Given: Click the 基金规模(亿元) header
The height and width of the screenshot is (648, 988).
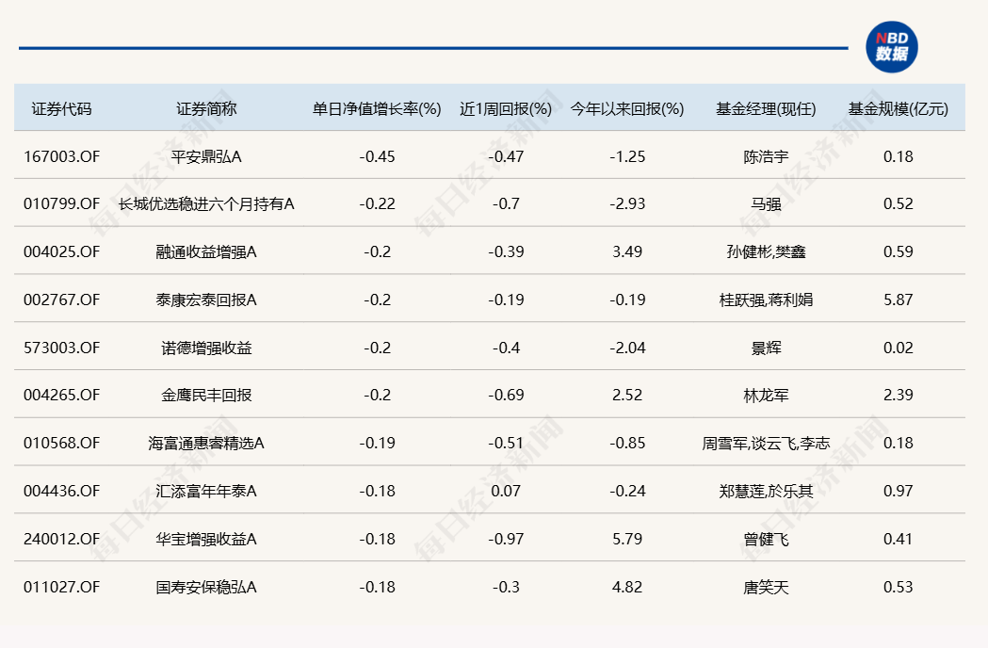Looking at the screenshot, I should 898,109.
